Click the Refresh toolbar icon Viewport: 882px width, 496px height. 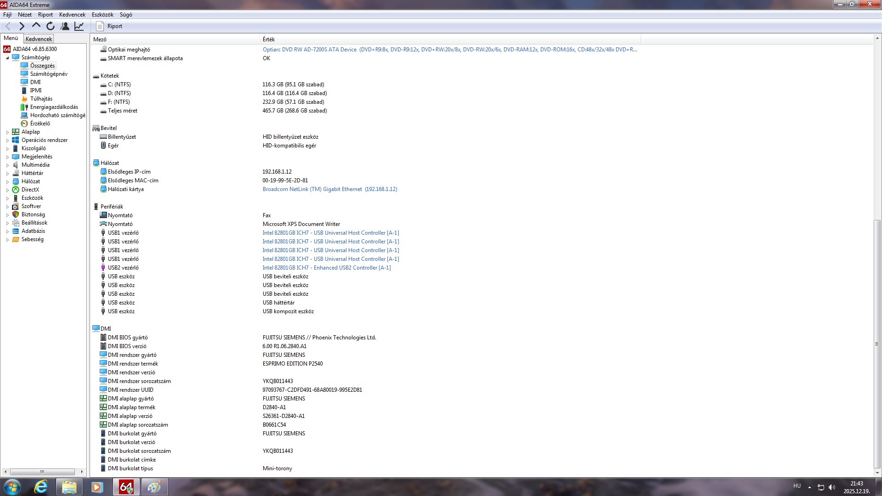click(51, 26)
